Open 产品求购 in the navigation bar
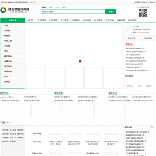 pyautogui.click(x=53, y=20)
